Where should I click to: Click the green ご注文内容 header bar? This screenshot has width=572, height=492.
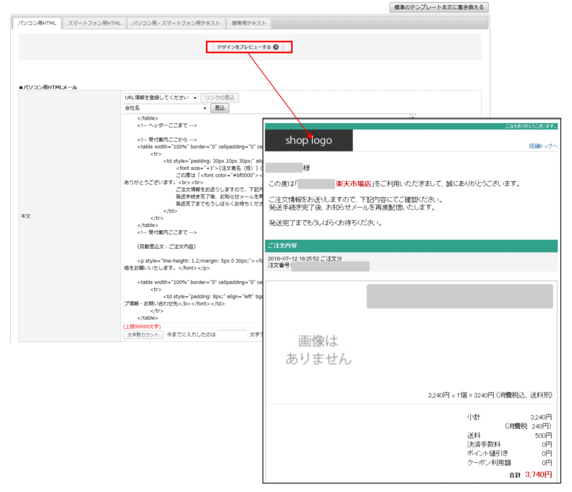tap(411, 245)
